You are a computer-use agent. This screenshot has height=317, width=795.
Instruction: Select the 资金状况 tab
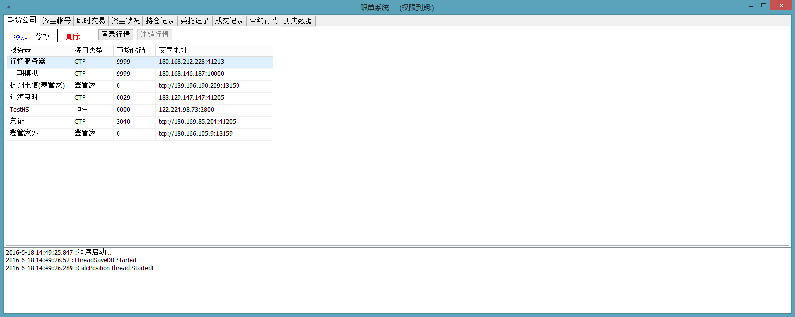pos(126,21)
